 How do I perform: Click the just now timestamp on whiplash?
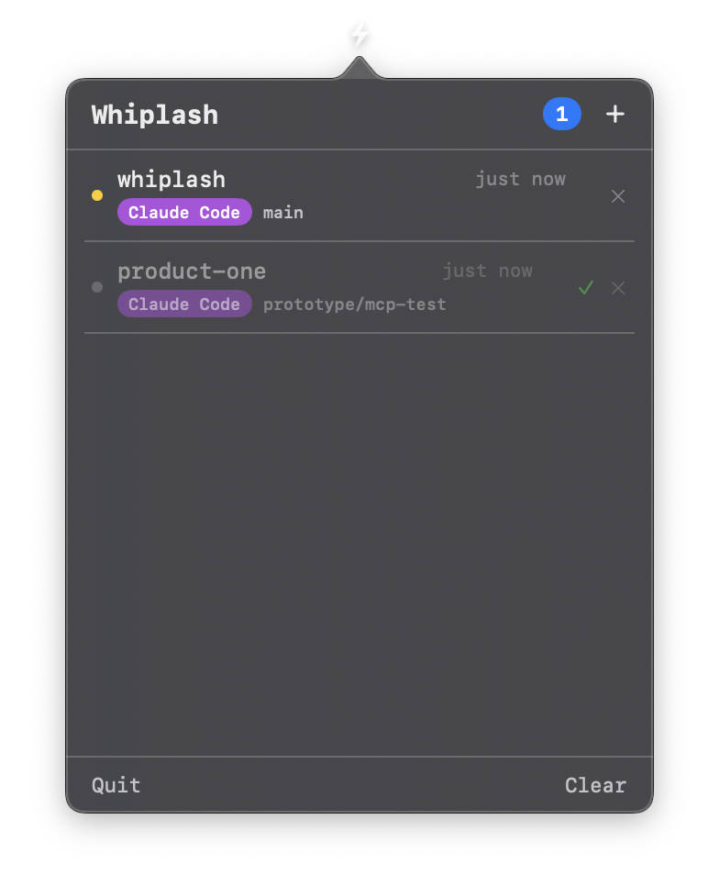tap(520, 179)
